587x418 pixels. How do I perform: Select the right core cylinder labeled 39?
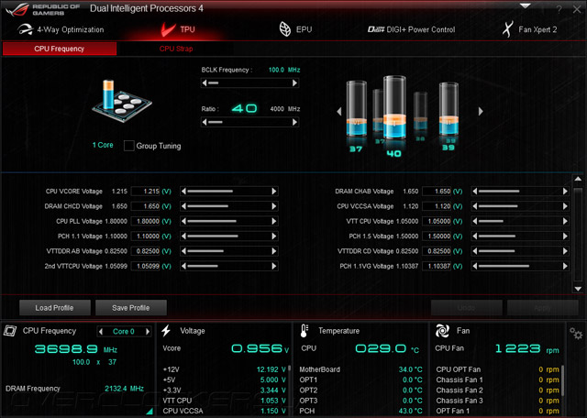(x=449, y=108)
